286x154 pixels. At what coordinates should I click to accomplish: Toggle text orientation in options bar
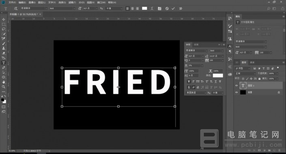pyautogui.click(x=16, y=9)
